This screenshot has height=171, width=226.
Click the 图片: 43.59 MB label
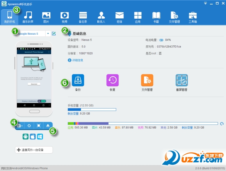[x=101, y=128]
